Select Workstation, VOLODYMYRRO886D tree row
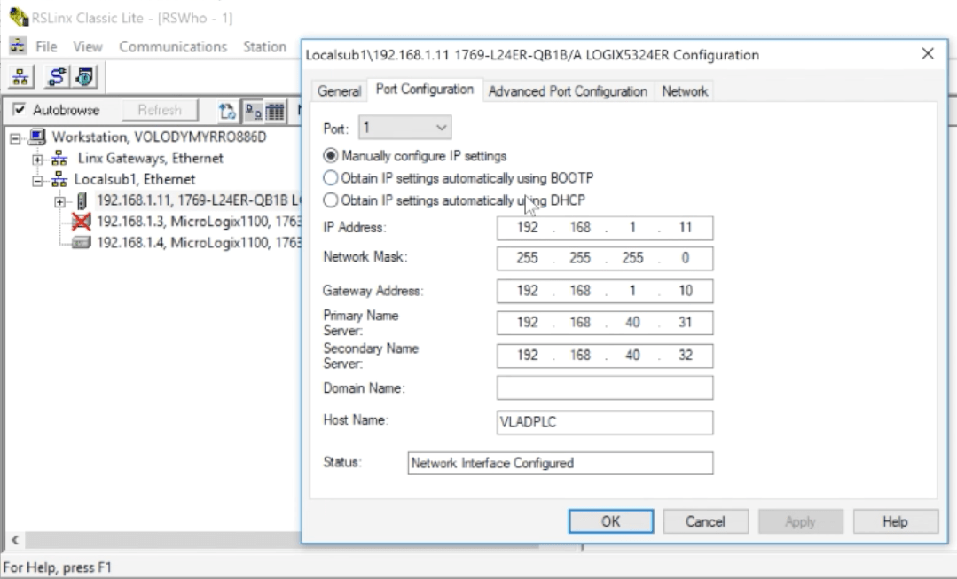 click(160, 137)
